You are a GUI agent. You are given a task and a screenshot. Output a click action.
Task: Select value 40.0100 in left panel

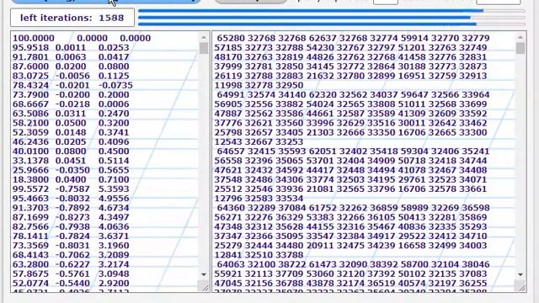(x=30, y=151)
